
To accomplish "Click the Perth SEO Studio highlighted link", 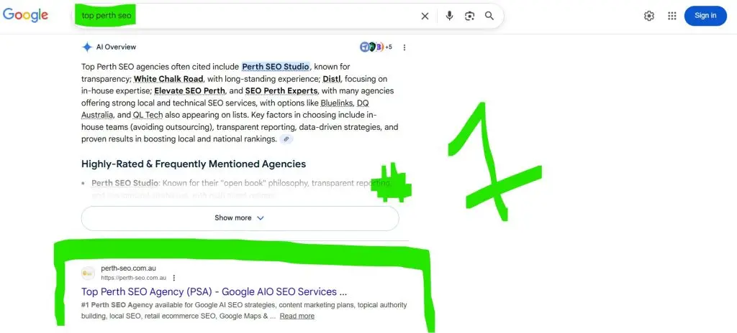I will pos(276,67).
